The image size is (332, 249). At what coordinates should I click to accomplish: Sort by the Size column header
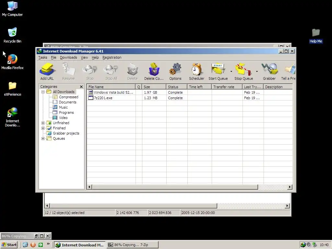coord(154,87)
